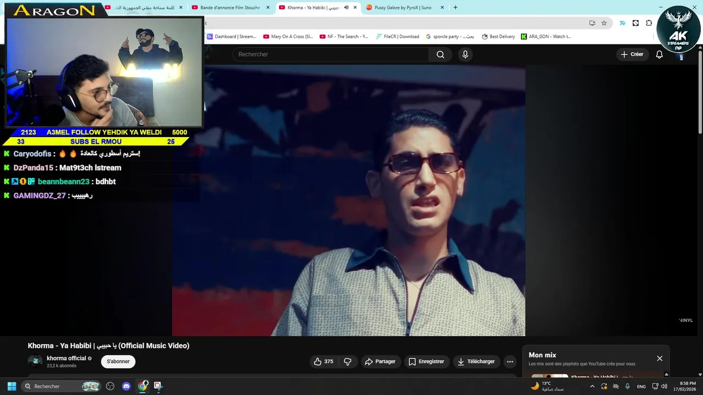The image size is (703, 395).
Task: Open khorma official channel link
Action: click(x=66, y=358)
